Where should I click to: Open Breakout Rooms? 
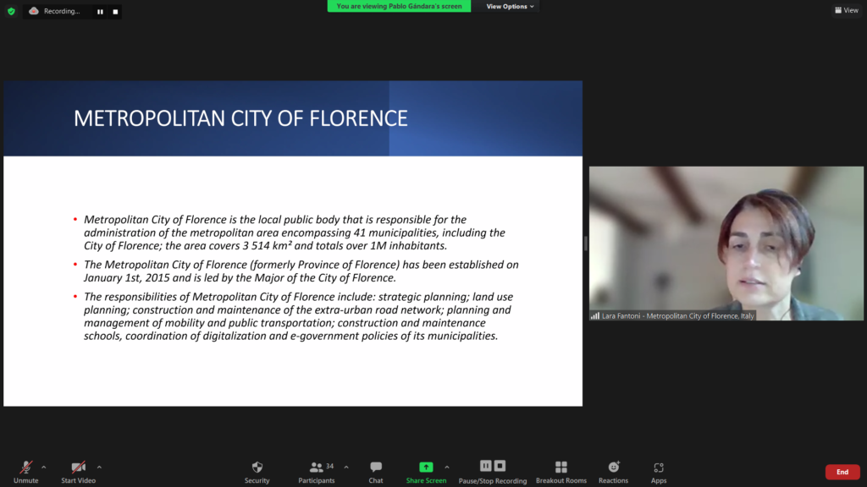pos(561,468)
